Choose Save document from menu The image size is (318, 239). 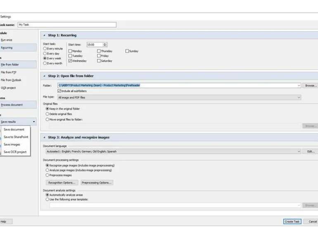coord(14,129)
